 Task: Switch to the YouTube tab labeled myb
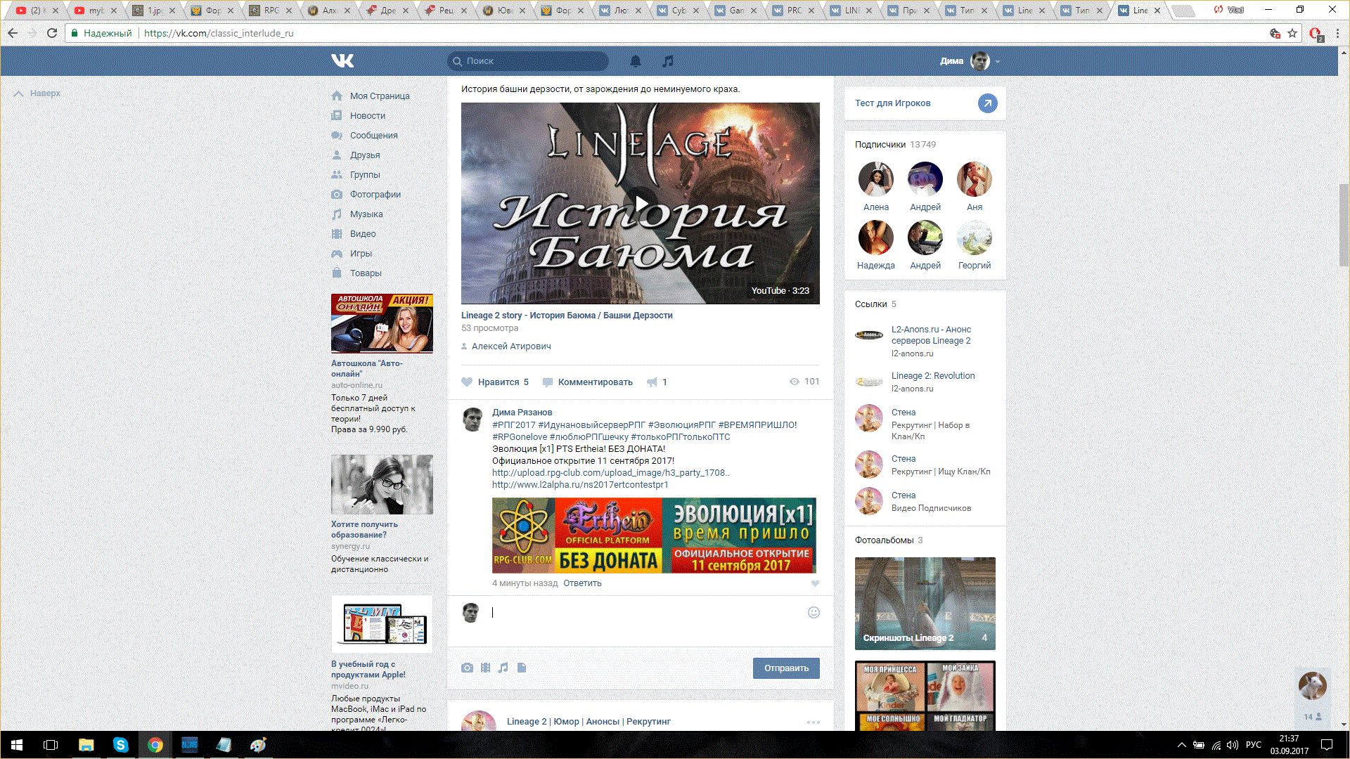pos(95,10)
